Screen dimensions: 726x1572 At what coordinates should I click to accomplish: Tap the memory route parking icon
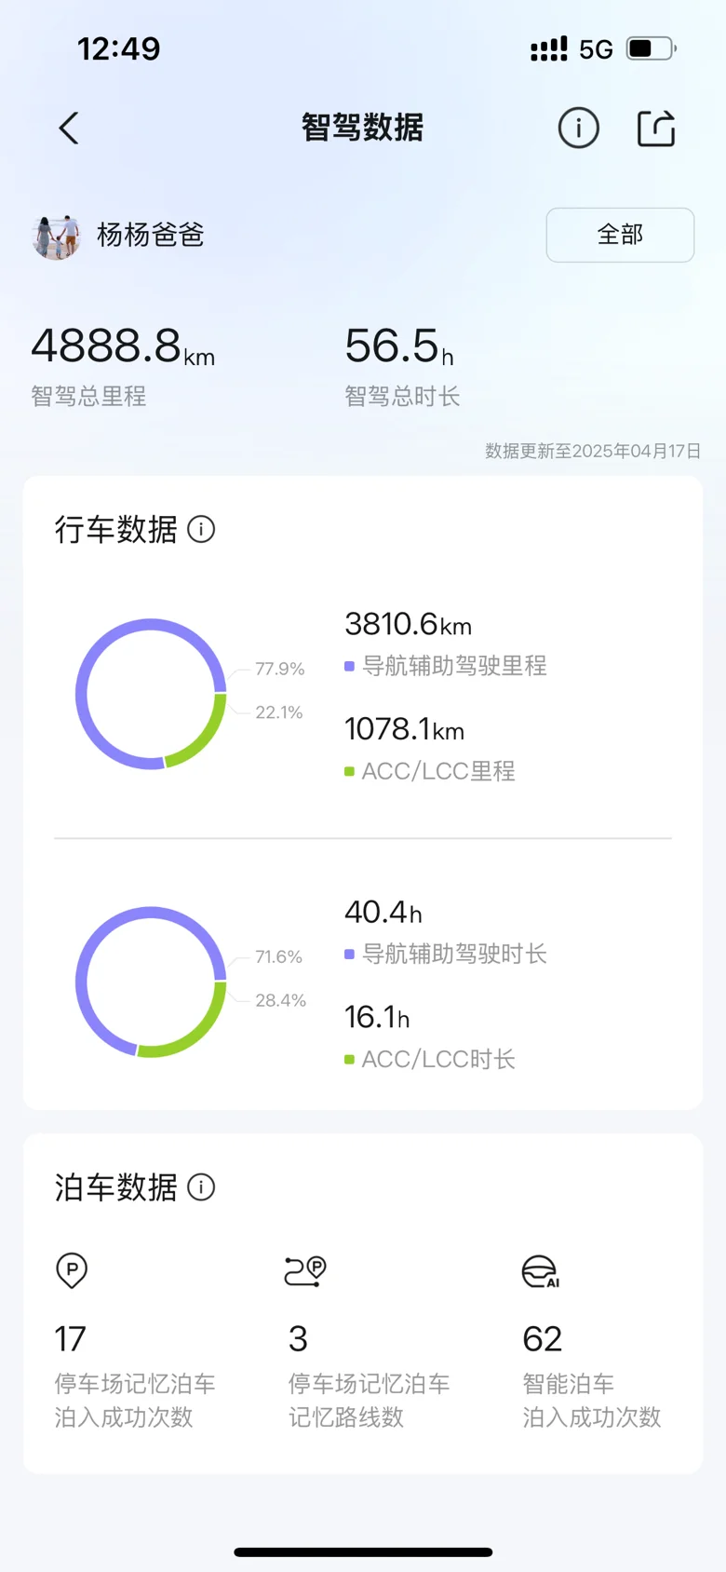(305, 1270)
